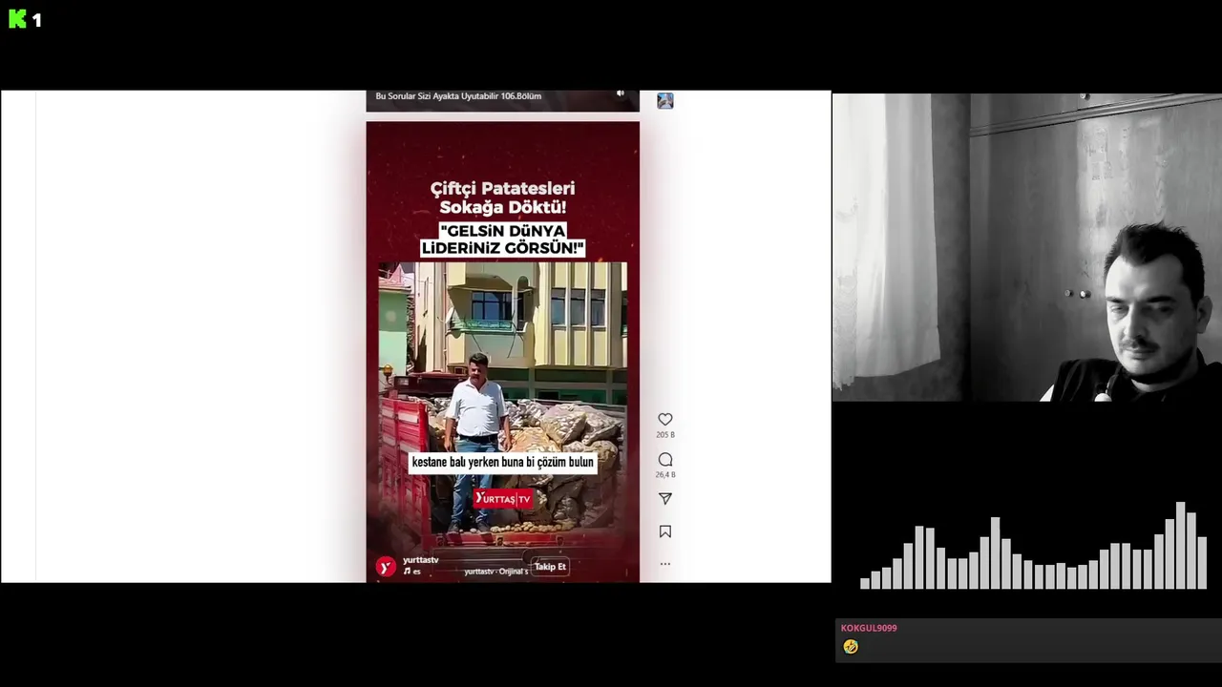Click the Takip Et follow button

pos(550,567)
